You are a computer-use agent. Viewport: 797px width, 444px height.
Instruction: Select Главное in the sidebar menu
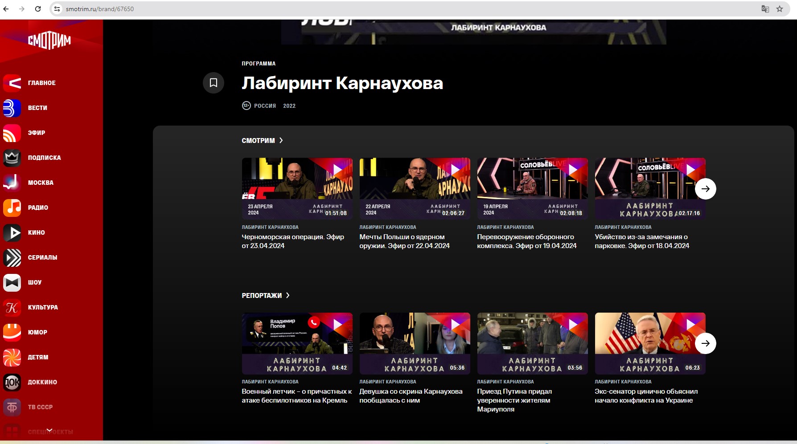click(x=42, y=83)
